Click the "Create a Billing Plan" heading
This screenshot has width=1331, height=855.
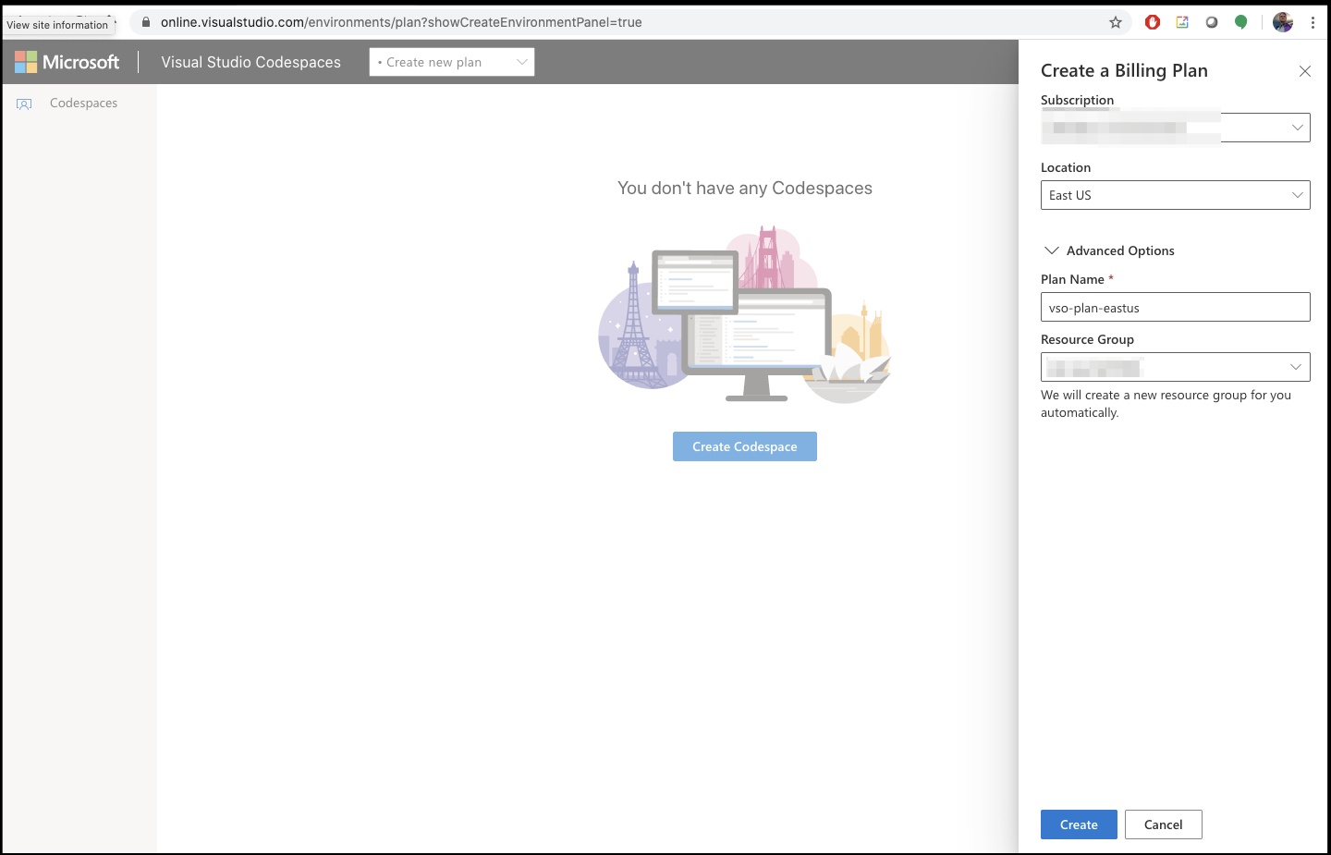coord(1124,71)
